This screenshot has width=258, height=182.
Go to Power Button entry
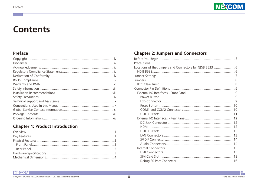click(189, 97)
